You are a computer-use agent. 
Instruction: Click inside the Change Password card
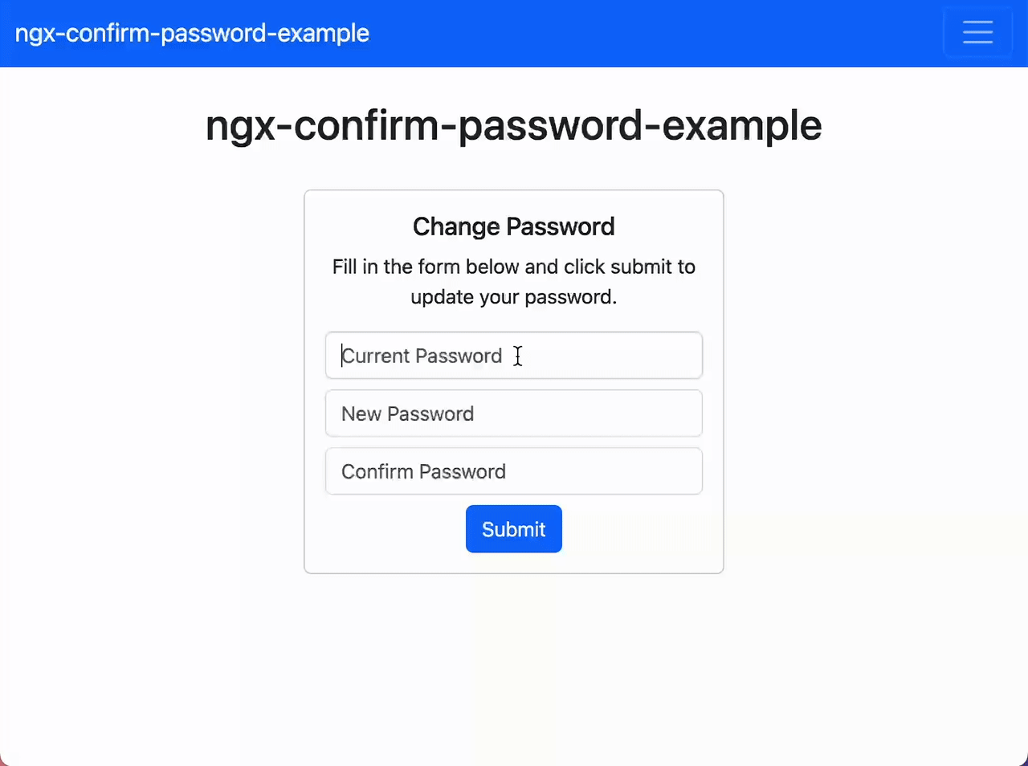click(513, 381)
